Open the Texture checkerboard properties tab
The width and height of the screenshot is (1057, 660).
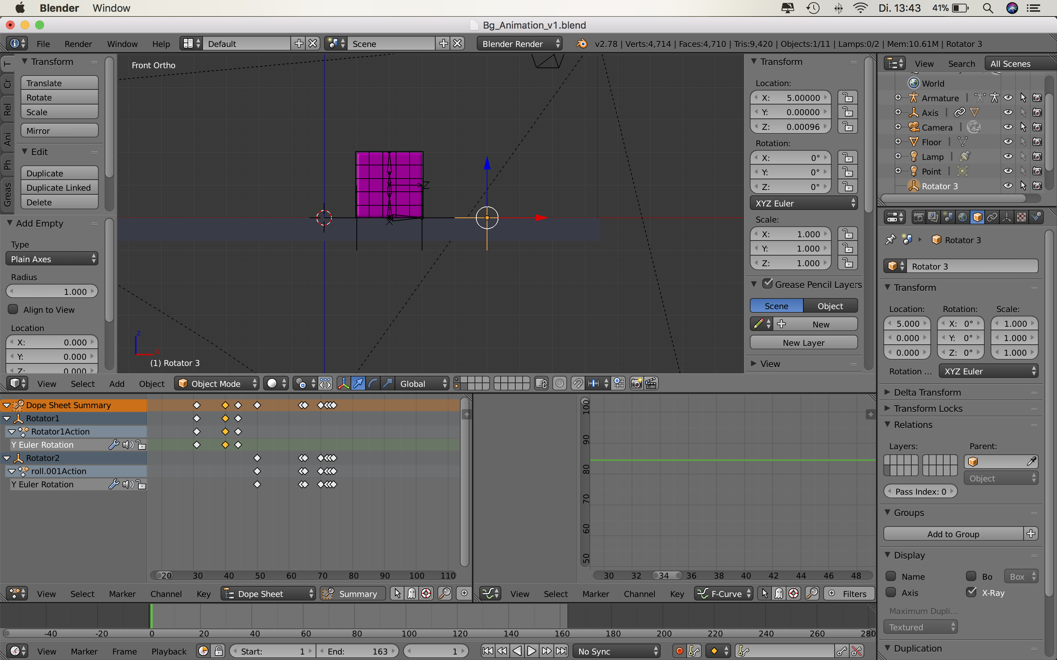(x=1021, y=217)
